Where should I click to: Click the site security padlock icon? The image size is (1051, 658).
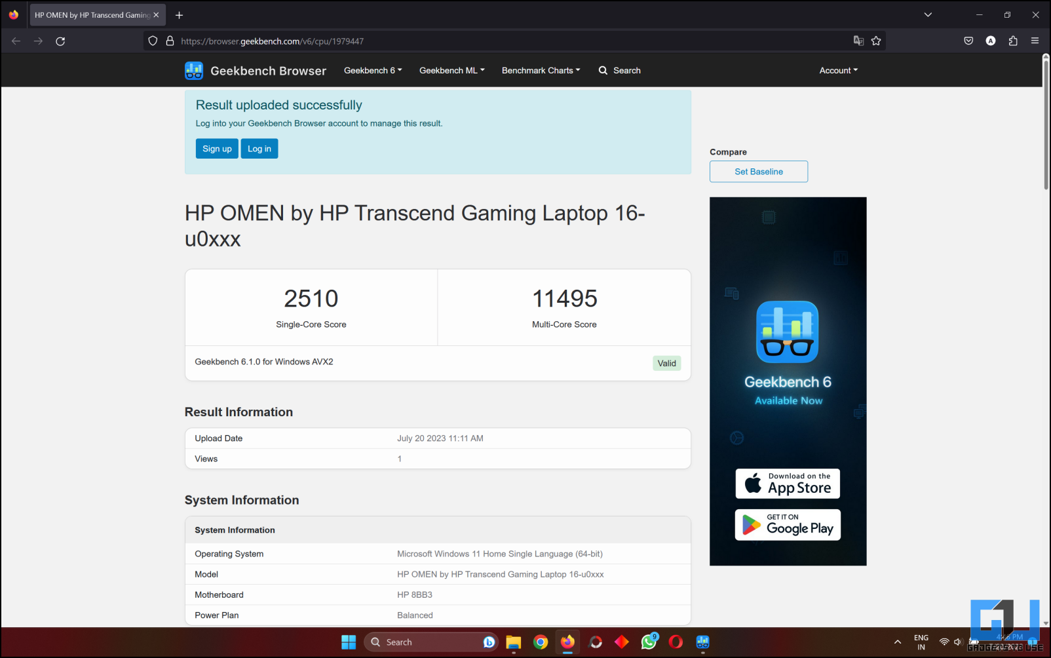click(170, 41)
